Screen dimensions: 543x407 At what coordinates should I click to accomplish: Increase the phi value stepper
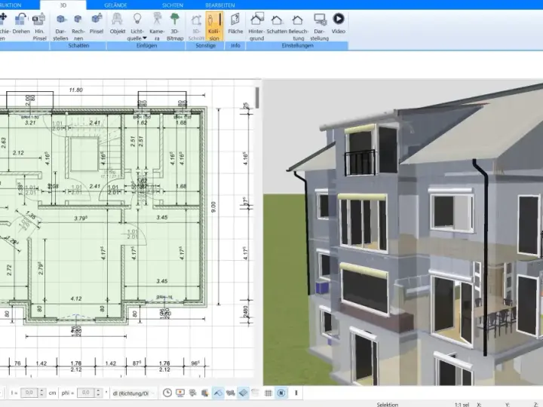point(98,390)
